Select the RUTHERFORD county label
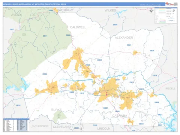 point(40,126)
